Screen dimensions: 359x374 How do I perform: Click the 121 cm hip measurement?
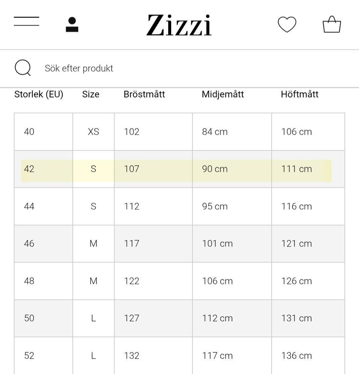pyautogui.click(x=297, y=244)
